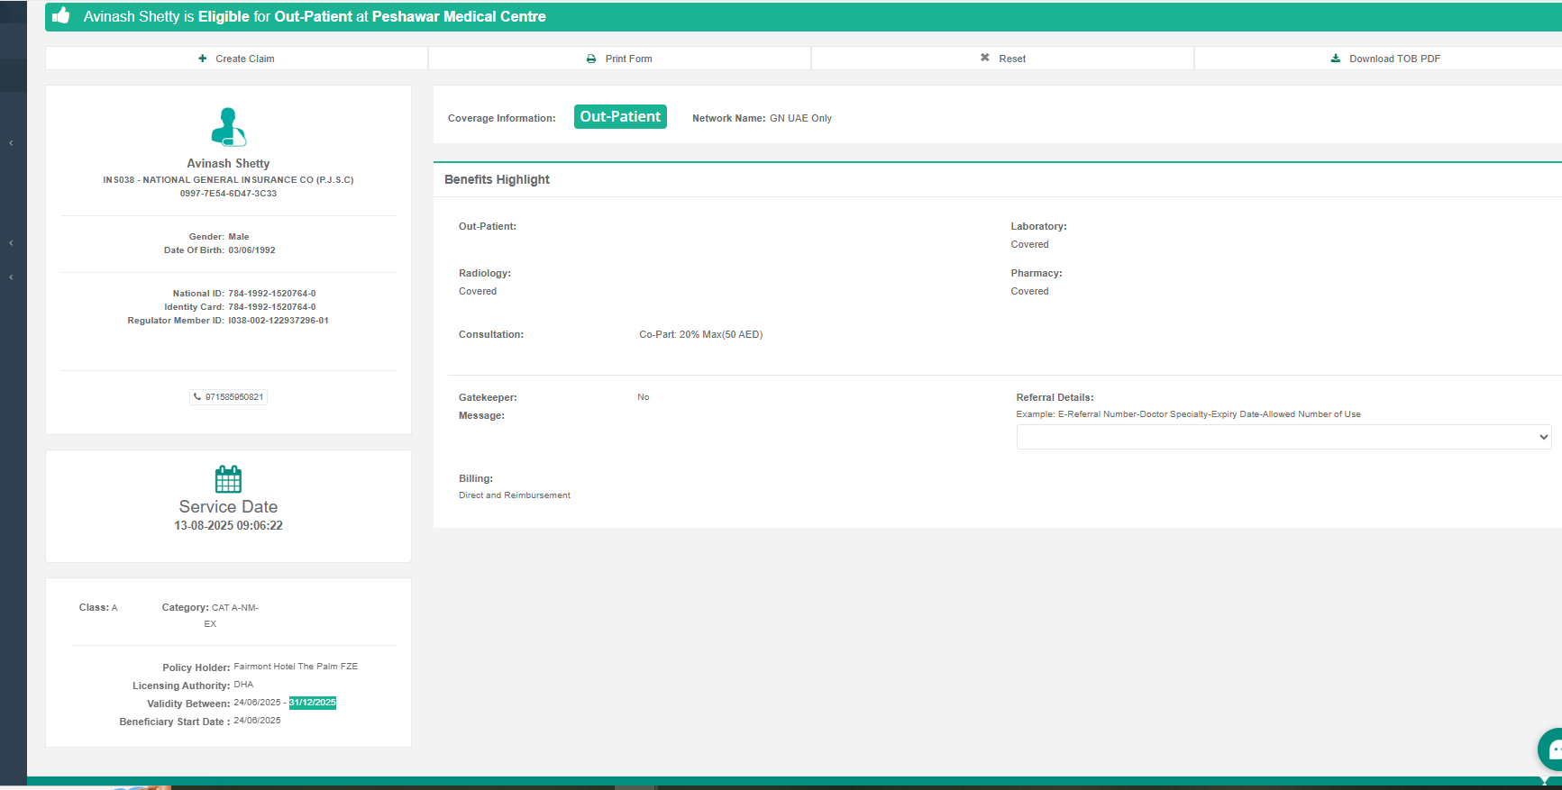This screenshot has width=1562, height=790.
Task: Click the Benefits Highlight section header
Action: (497, 179)
